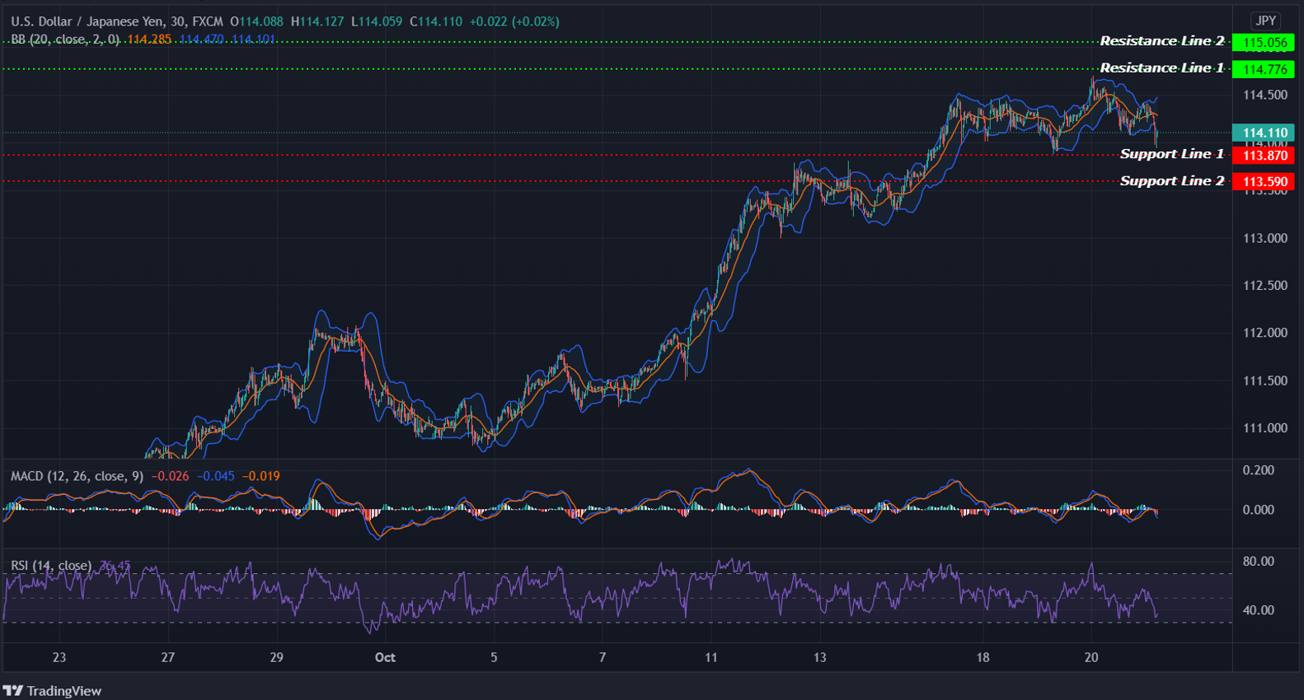Click the 20 date label on time axis
The height and width of the screenshot is (700, 1304).
(1091, 657)
